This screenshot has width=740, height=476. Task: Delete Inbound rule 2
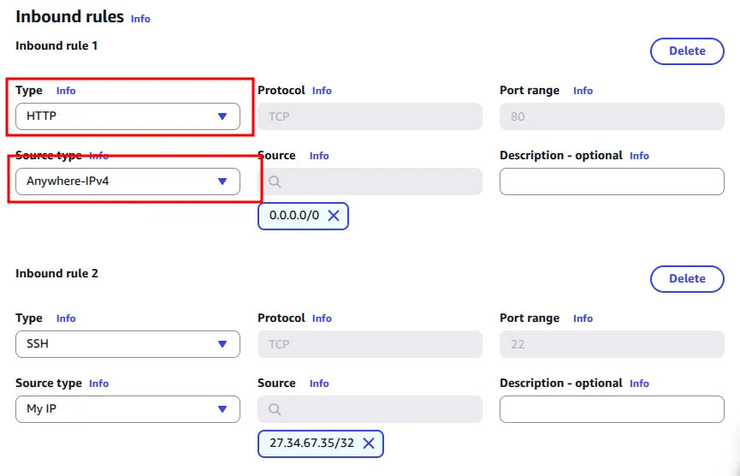coord(687,278)
